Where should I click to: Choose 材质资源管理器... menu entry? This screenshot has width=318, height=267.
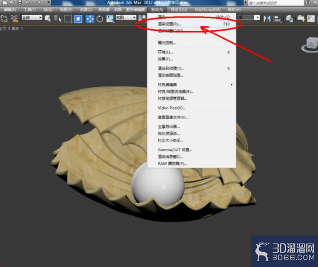pos(192,98)
